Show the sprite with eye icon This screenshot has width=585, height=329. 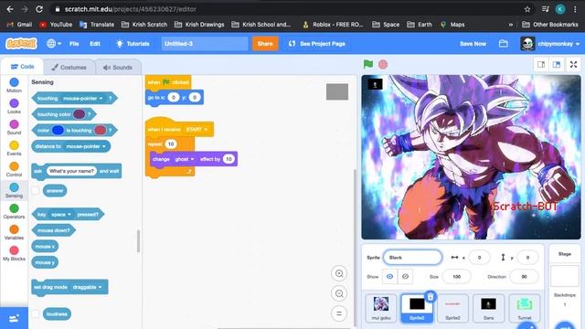389,276
